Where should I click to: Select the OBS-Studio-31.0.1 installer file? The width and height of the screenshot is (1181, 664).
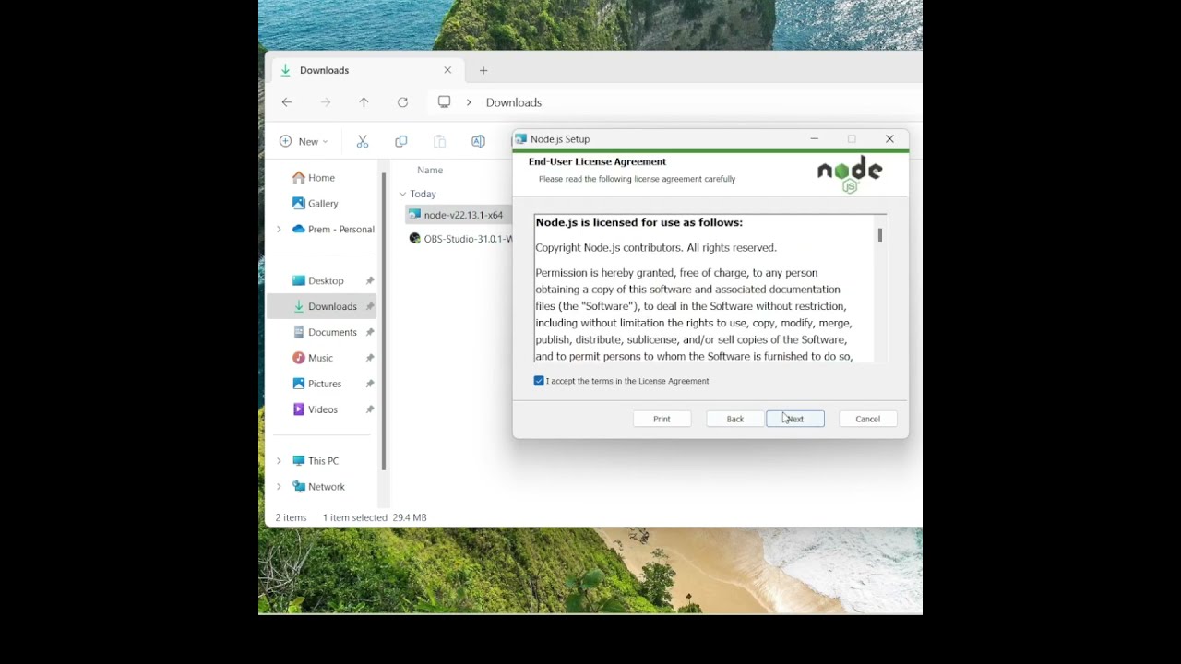[x=459, y=239]
